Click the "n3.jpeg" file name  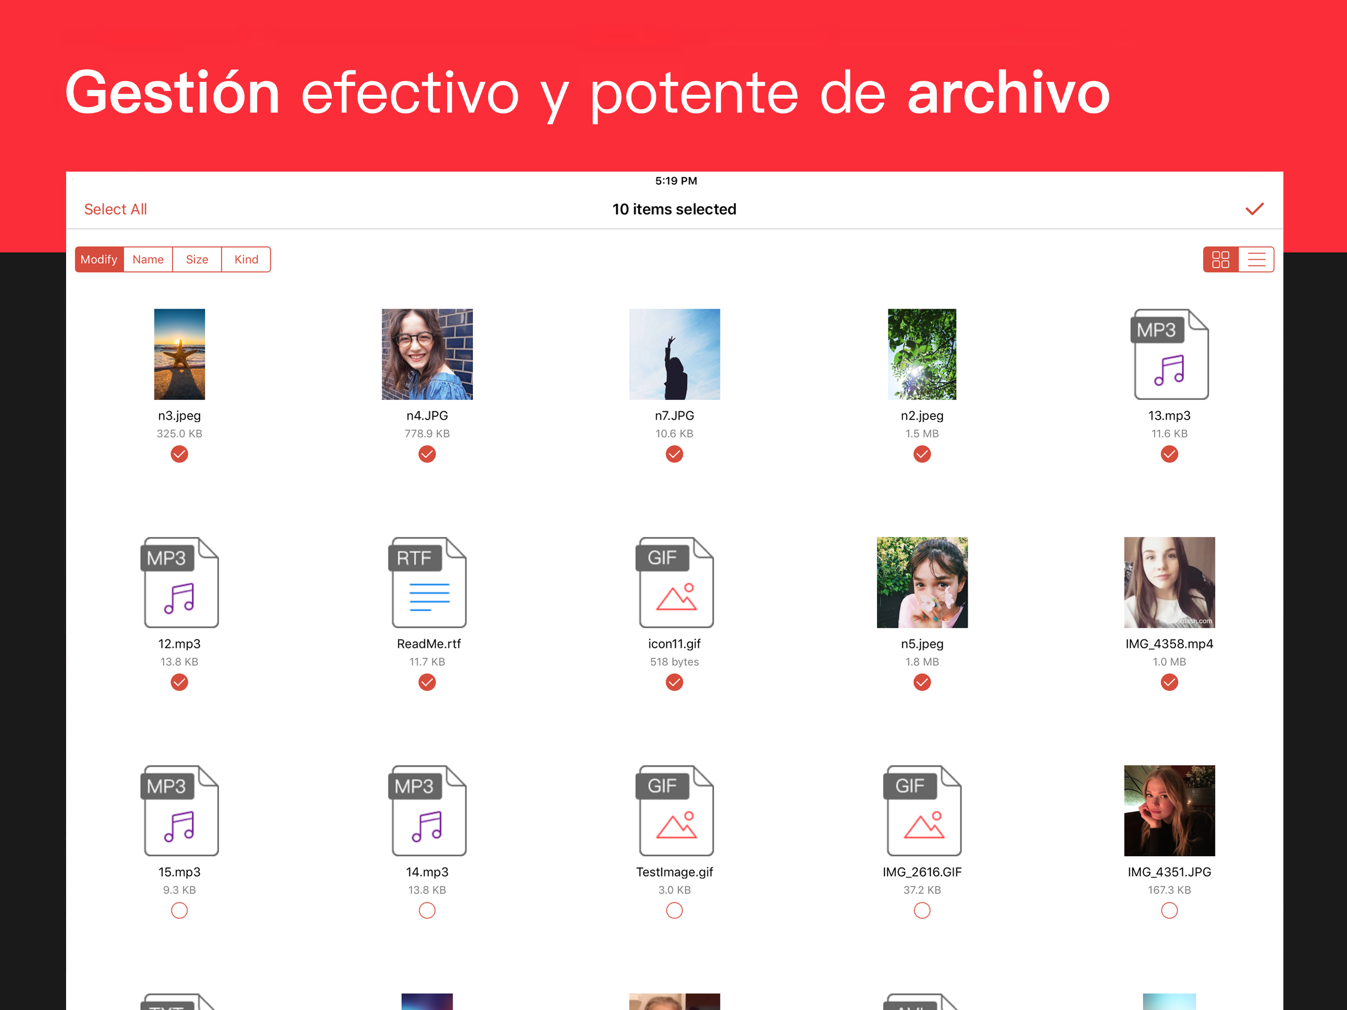pyautogui.click(x=179, y=416)
